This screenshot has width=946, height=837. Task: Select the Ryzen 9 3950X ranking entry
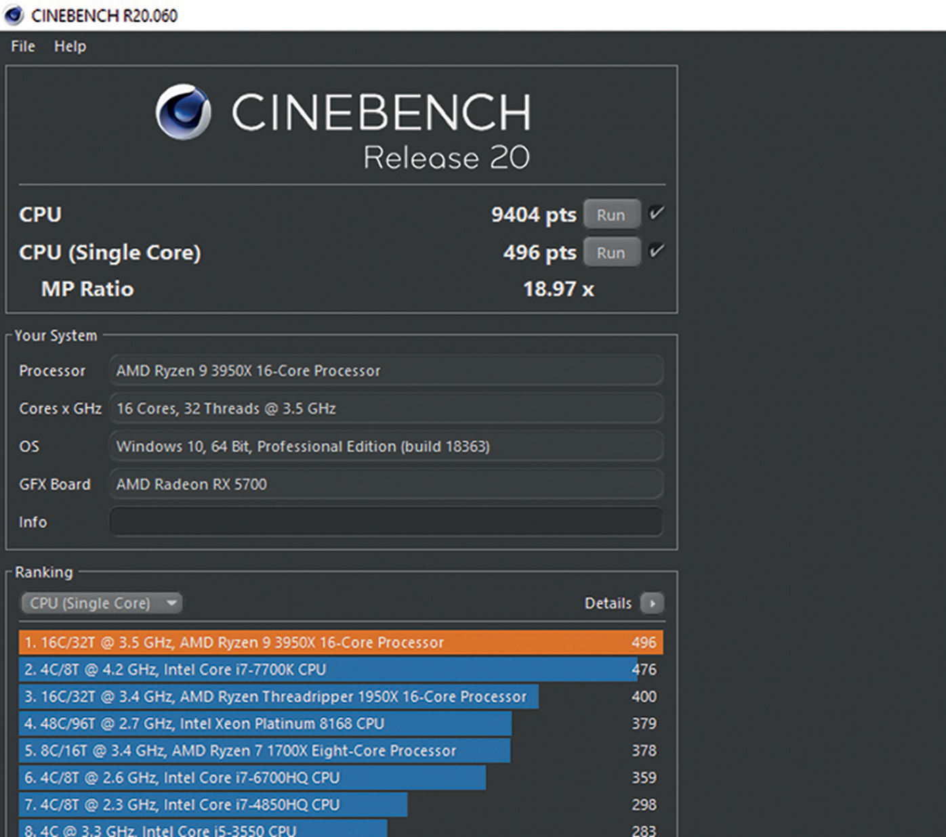(x=340, y=643)
